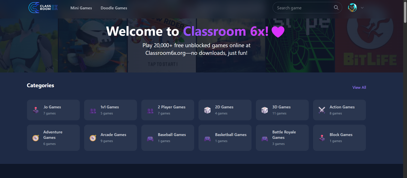Open the .io Games category title
Screen dimensions: 407x178
[x=52, y=107]
